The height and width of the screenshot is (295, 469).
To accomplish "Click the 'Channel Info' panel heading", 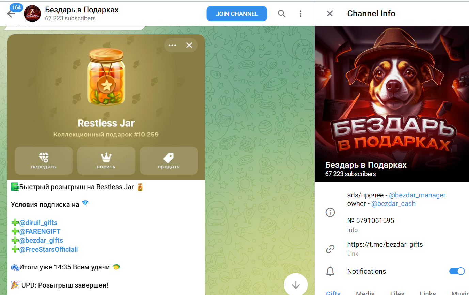I will (371, 14).
